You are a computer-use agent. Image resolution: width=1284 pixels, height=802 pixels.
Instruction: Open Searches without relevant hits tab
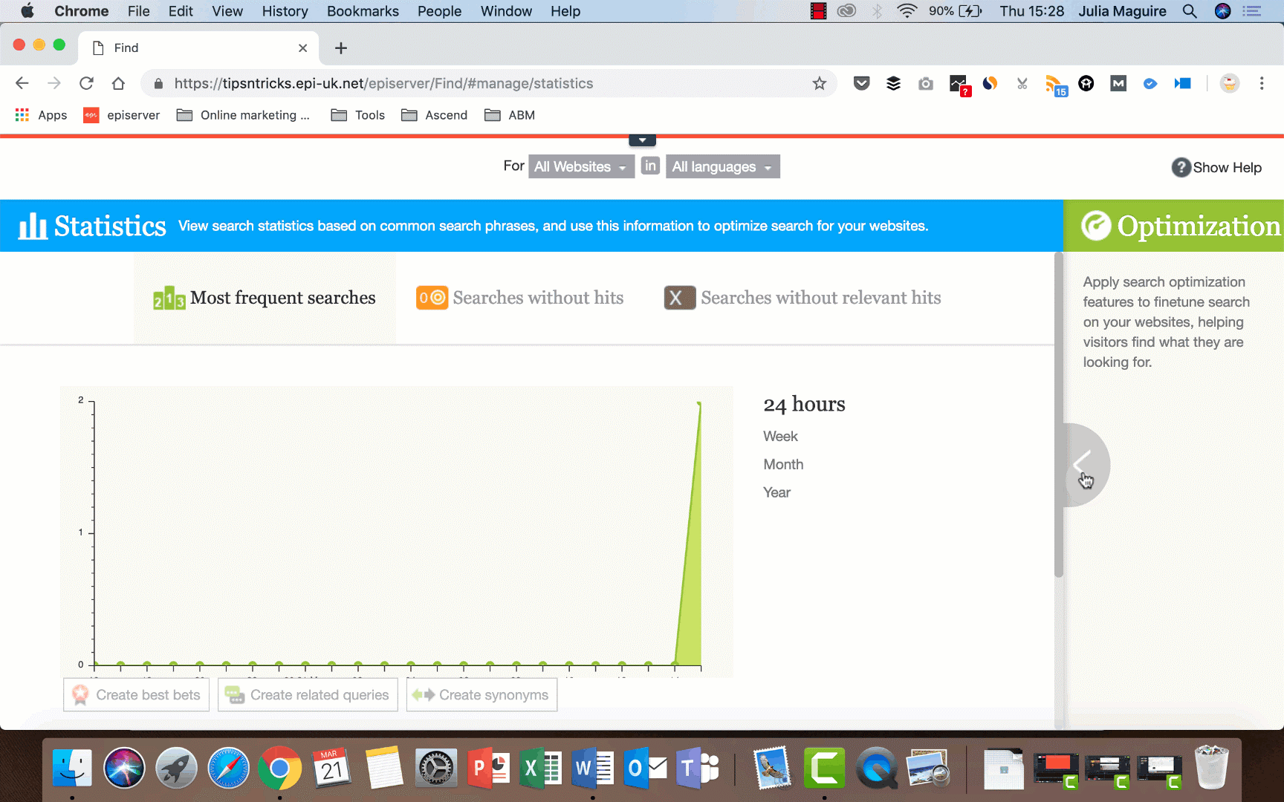pos(802,298)
